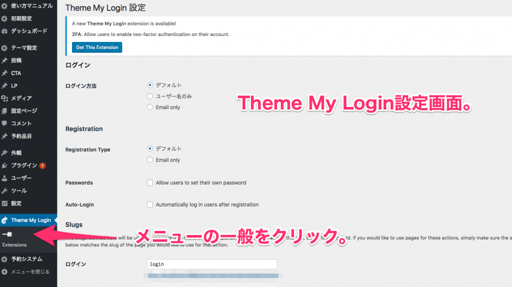Enable automatic login after registration
Viewport: 512px width, 287px height.
pos(150,204)
